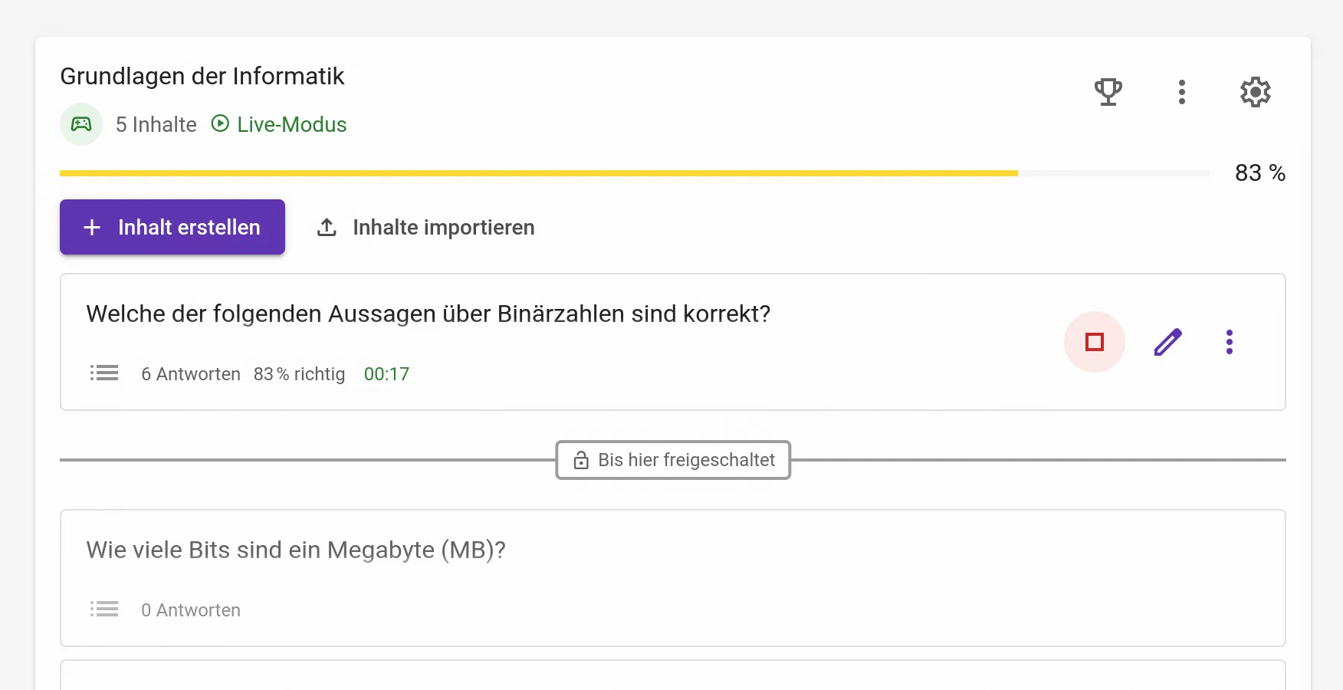This screenshot has width=1343, height=690.
Task: Click the list icon on the Binärzahlen question
Action: point(104,373)
